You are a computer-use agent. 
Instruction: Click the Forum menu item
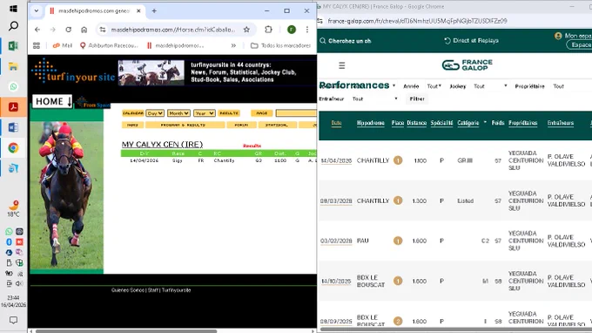[241, 125]
